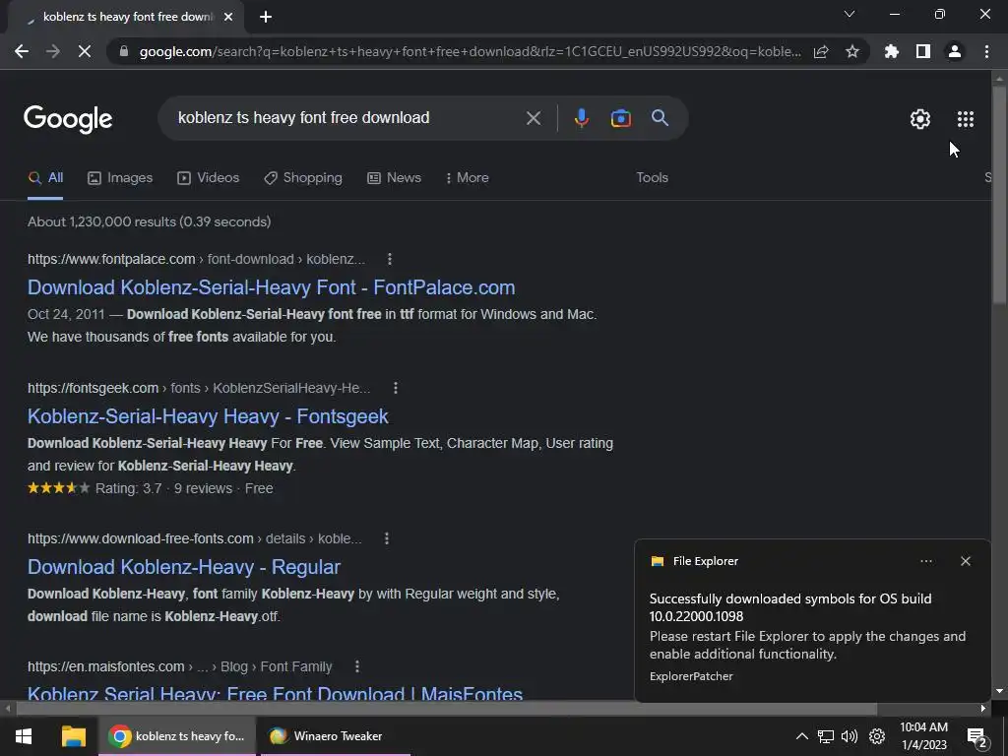The height and width of the screenshot is (756, 1008).
Task: Open the Action Center notifications icon
Action: click(x=977, y=738)
